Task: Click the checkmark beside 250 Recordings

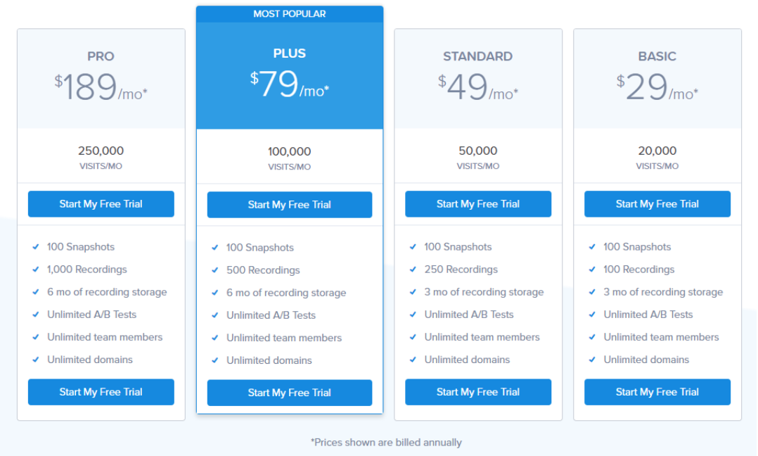Action: [x=413, y=270]
